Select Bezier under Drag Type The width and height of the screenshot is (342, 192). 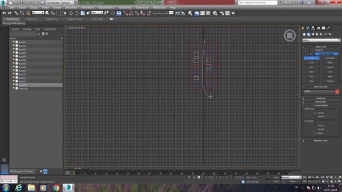tap(316, 133)
